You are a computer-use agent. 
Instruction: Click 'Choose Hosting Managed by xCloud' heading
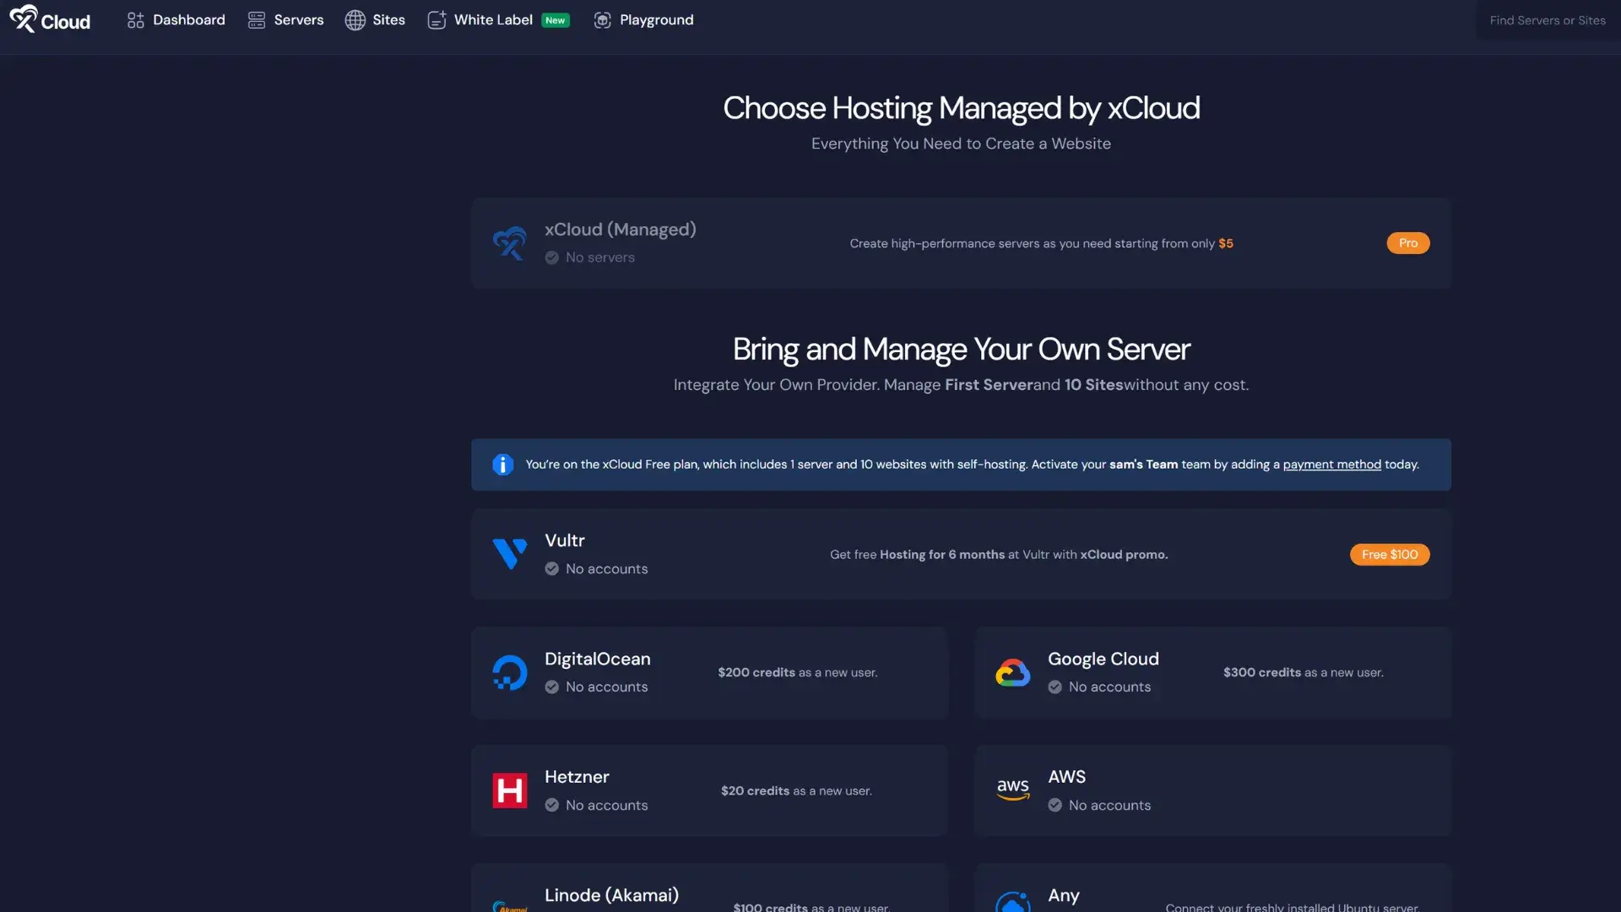[962, 108]
